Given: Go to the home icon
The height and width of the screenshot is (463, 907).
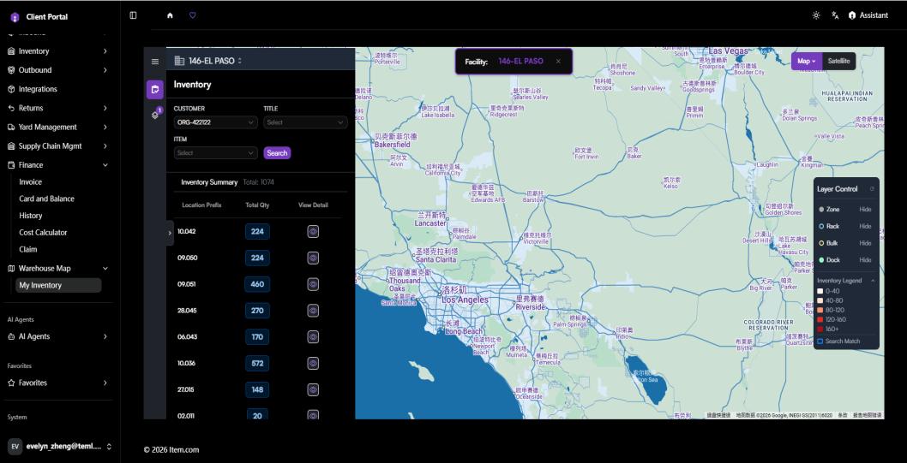Looking at the screenshot, I should point(170,15).
